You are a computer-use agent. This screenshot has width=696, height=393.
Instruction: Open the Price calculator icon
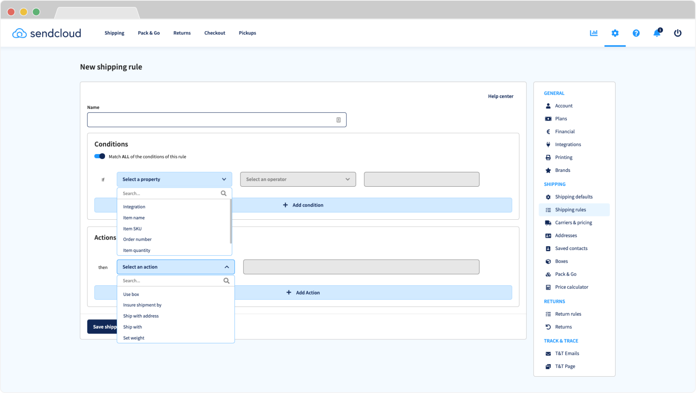[548, 287]
